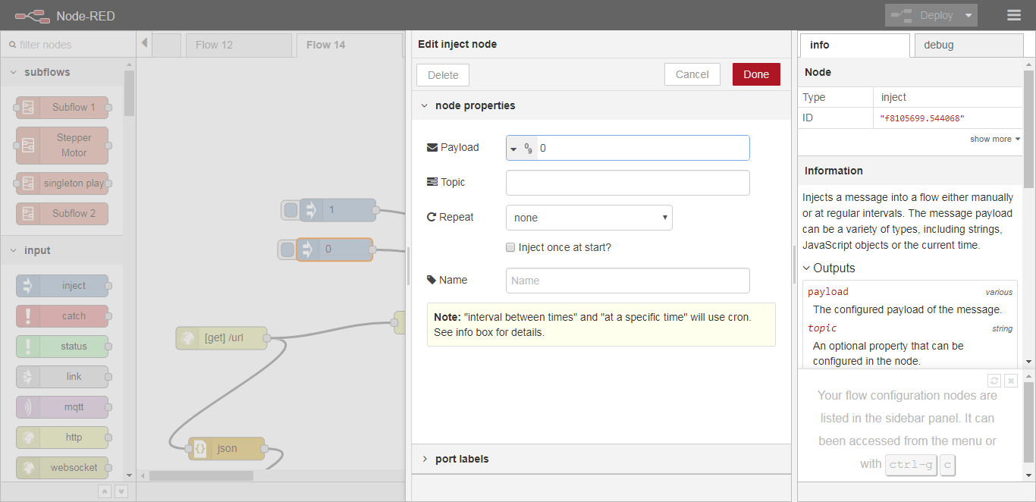Open the Payload type dropdown
Screen dimensions: 1036x502
[x=522, y=148]
